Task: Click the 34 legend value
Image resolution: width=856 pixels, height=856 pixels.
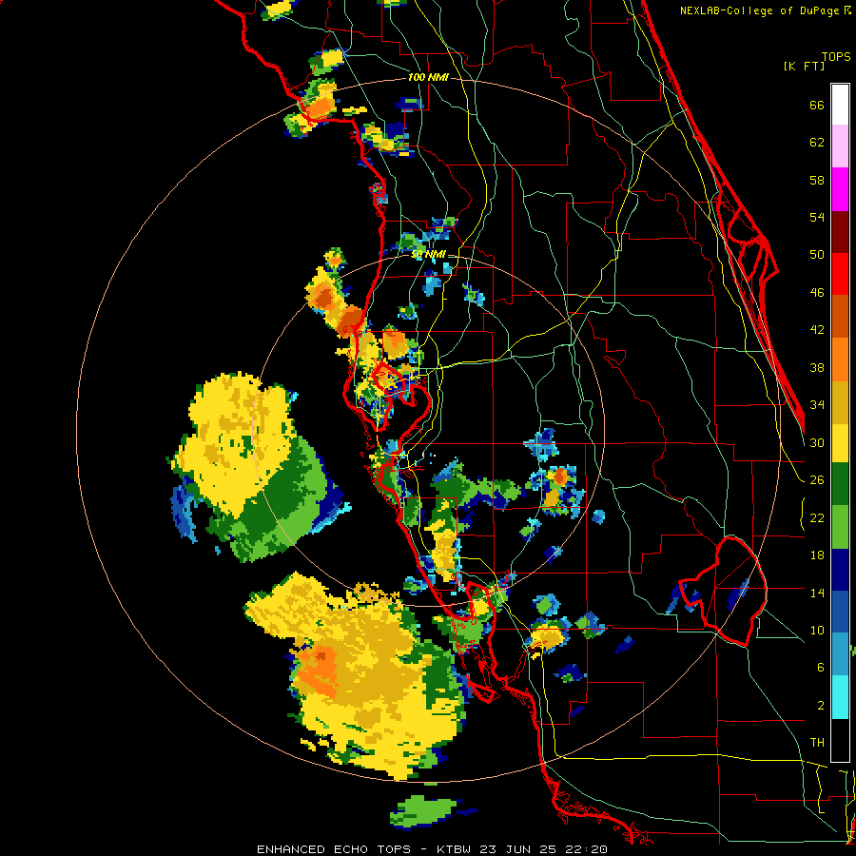Action: [x=817, y=404]
